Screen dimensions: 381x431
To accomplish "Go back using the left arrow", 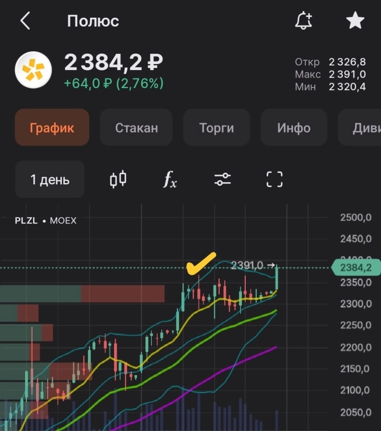I will click(25, 21).
